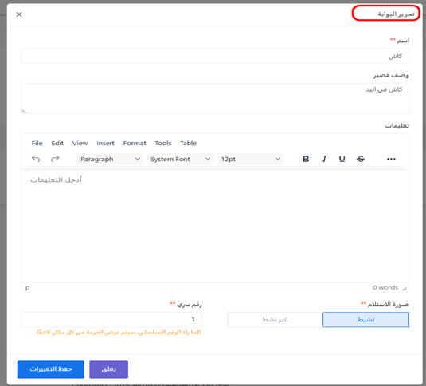Click the تحرير البوابة dialog title
The width and height of the screenshot is (426, 386).
[396, 14]
